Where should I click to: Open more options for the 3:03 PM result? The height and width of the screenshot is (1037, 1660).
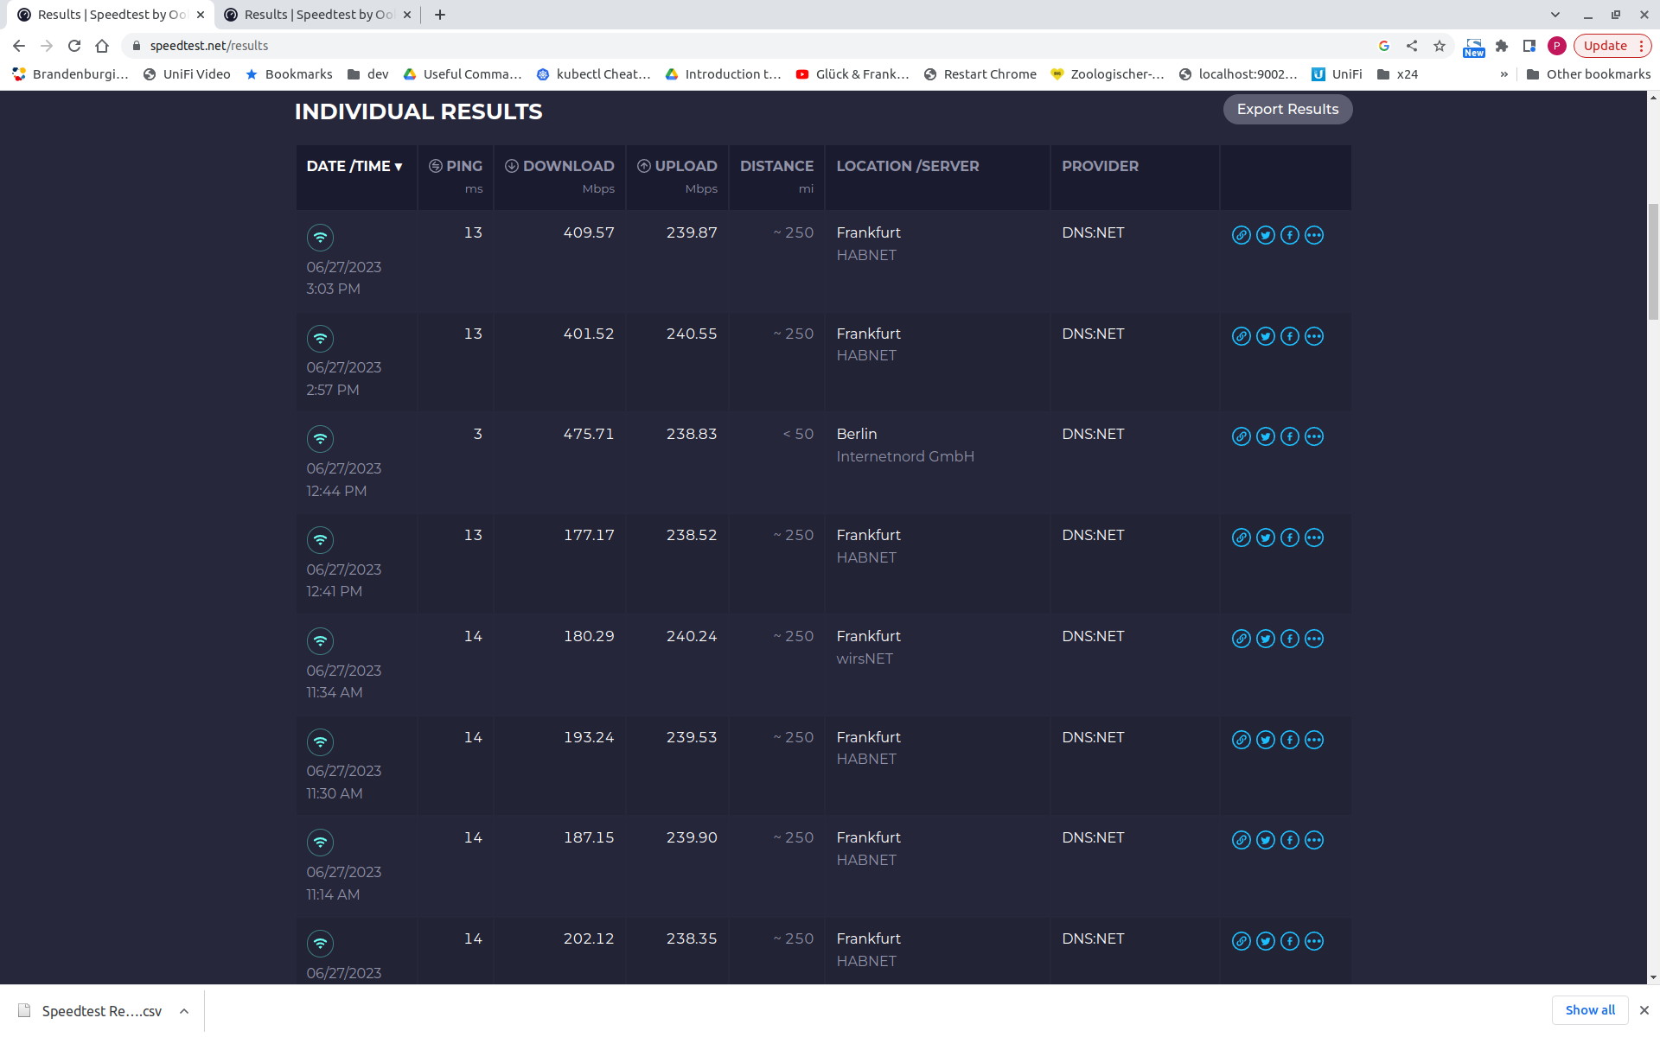point(1313,235)
